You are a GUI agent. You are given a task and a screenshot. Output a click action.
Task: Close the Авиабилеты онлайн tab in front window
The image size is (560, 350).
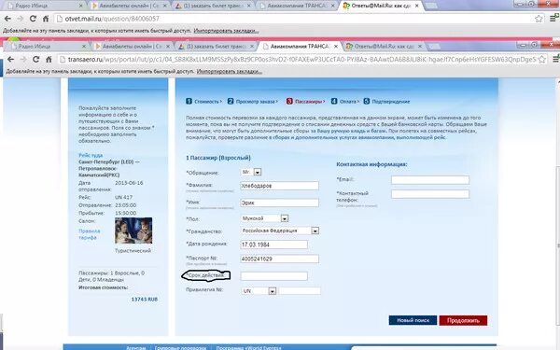(168, 47)
